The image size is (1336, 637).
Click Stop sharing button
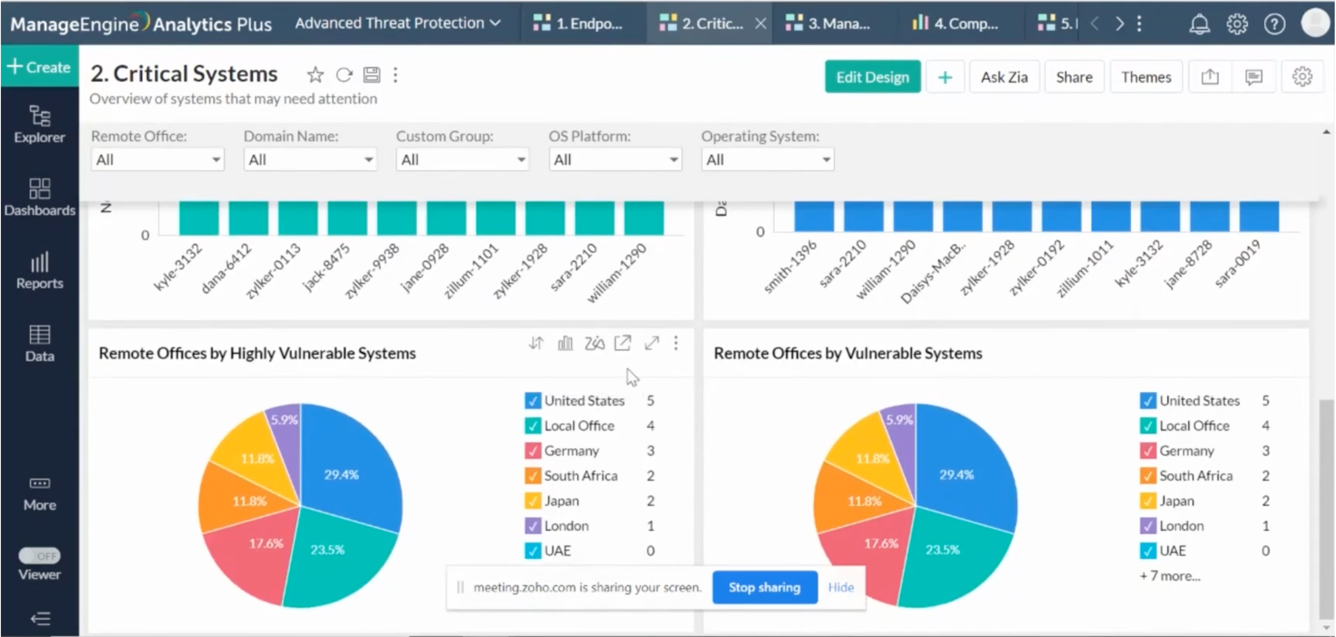point(764,587)
